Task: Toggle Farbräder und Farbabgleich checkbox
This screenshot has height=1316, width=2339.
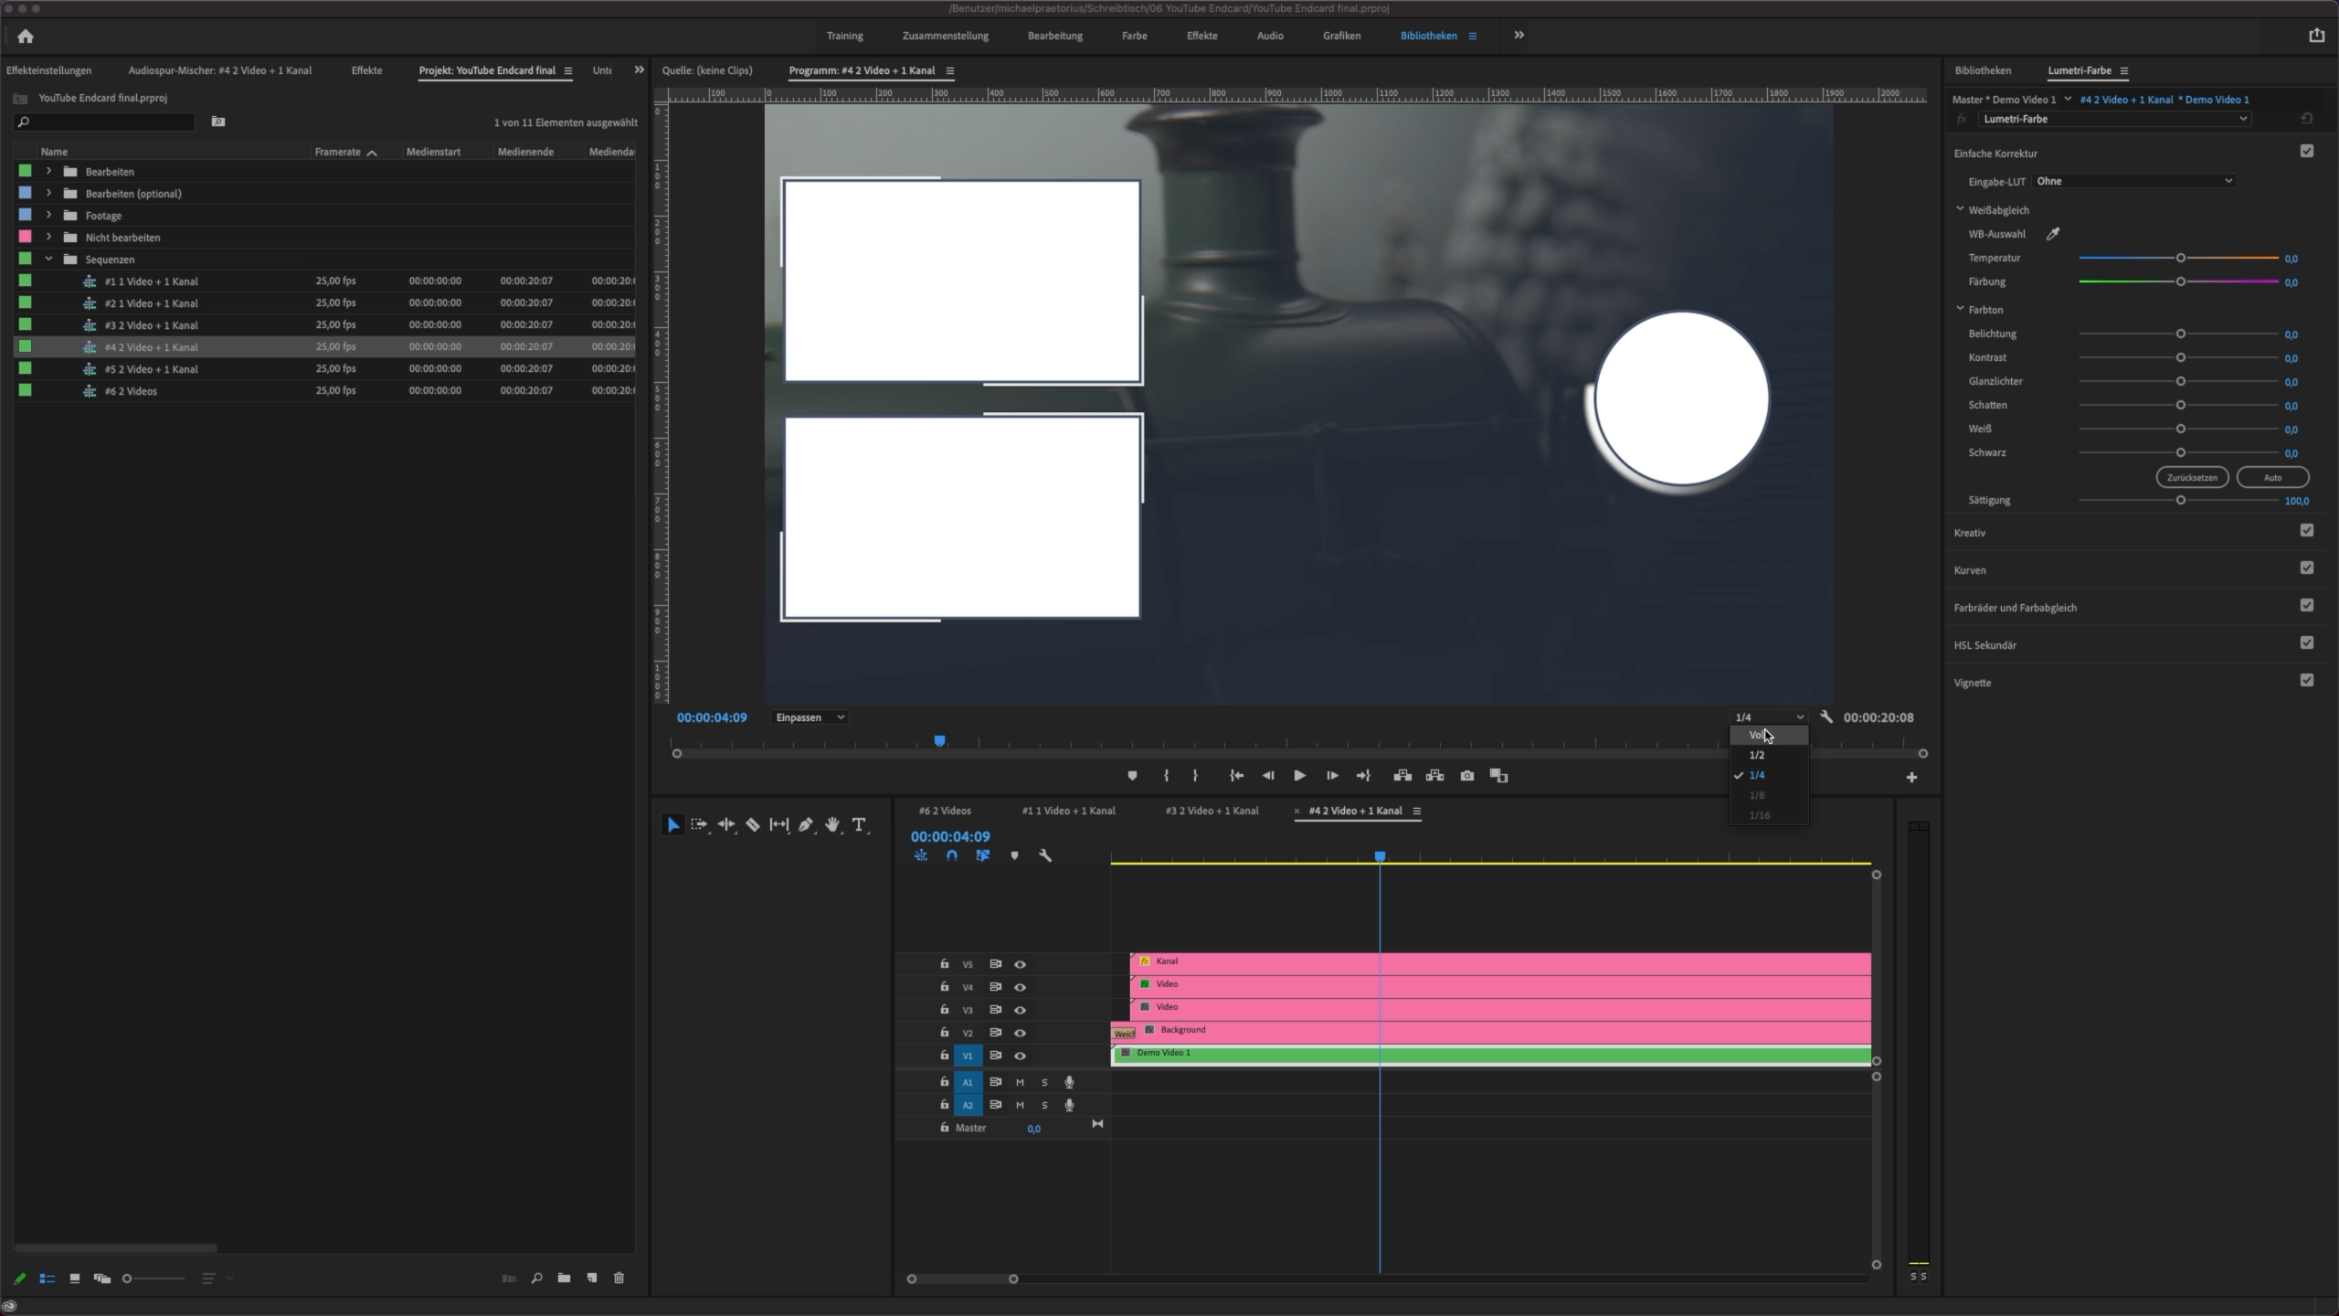Action: click(2307, 606)
